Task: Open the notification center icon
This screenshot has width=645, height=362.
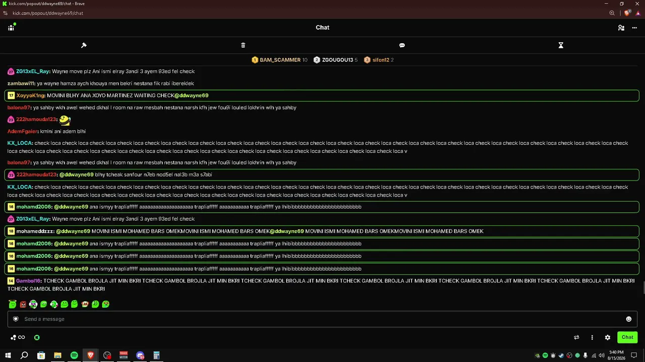Action: click(634, 355)
